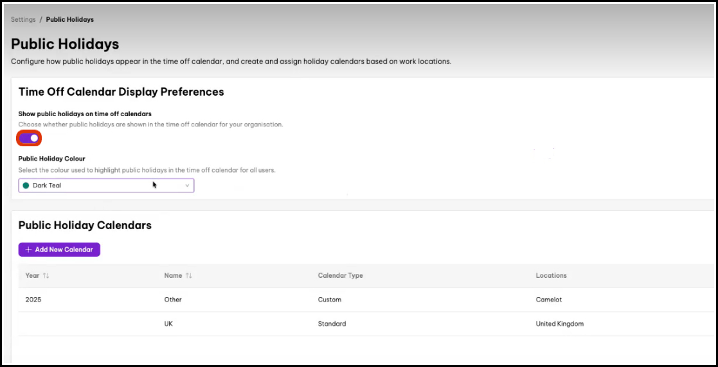Click the Add New Calendar button

59,250
